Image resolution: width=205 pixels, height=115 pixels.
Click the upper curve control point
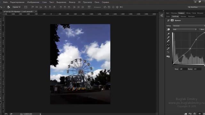196,39
